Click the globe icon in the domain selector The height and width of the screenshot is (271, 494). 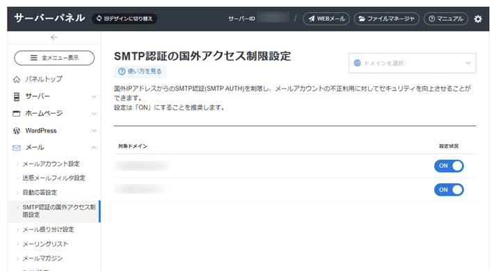(x=357, y=63)
